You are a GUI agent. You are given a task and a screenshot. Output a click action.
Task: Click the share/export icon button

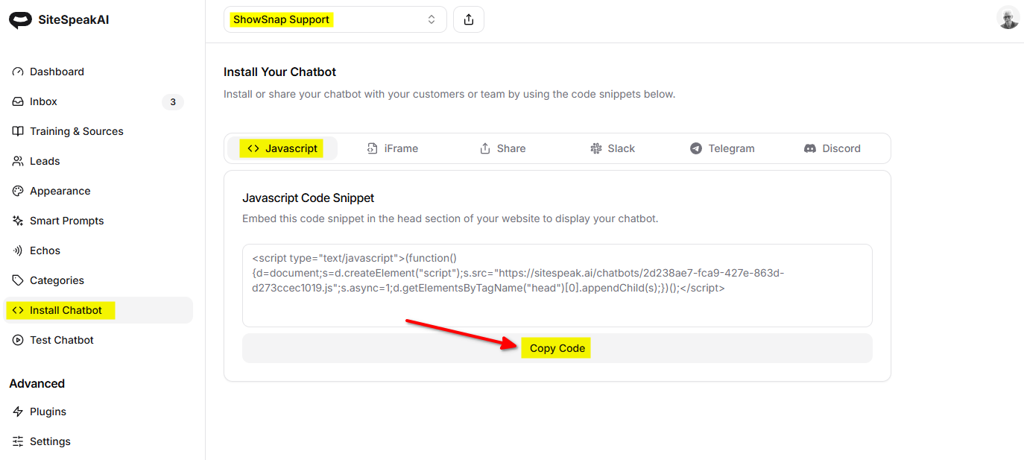tap(469, 19)
